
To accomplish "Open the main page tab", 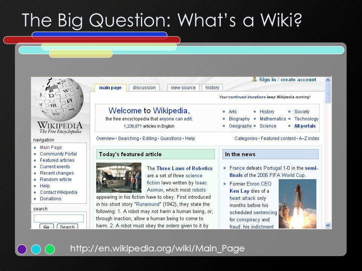I will tap(110, 88).
